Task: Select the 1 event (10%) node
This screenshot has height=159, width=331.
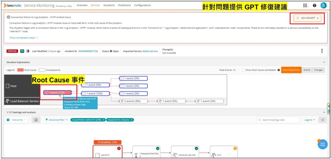Action: pyautogui.click(x=95, y=93)
